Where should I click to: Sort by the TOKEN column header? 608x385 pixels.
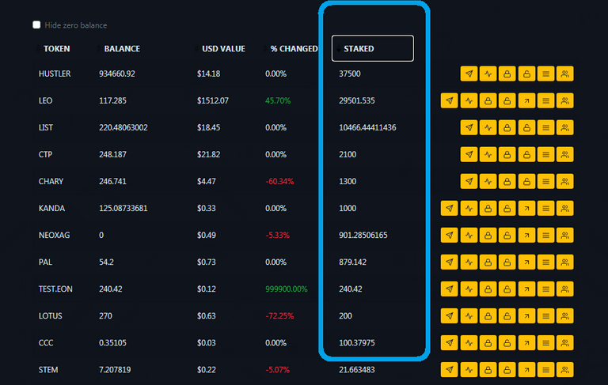coord(57,49)
